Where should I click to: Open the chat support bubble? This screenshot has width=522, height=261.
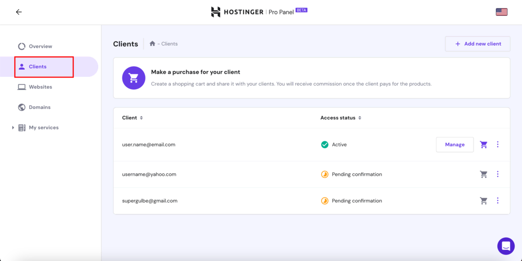(x=506, y=246)
